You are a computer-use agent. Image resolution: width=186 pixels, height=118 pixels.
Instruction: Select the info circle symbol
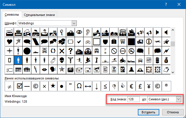[x=149, y=42]
